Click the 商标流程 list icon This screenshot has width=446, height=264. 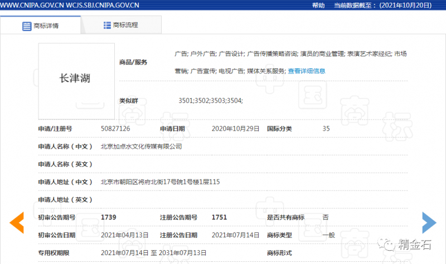[107, 25]
